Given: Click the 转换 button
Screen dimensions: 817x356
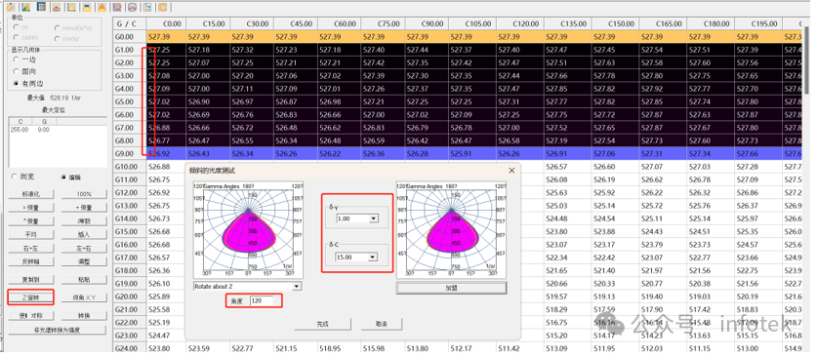Looking at the screenshot, I should pos(83,316).
